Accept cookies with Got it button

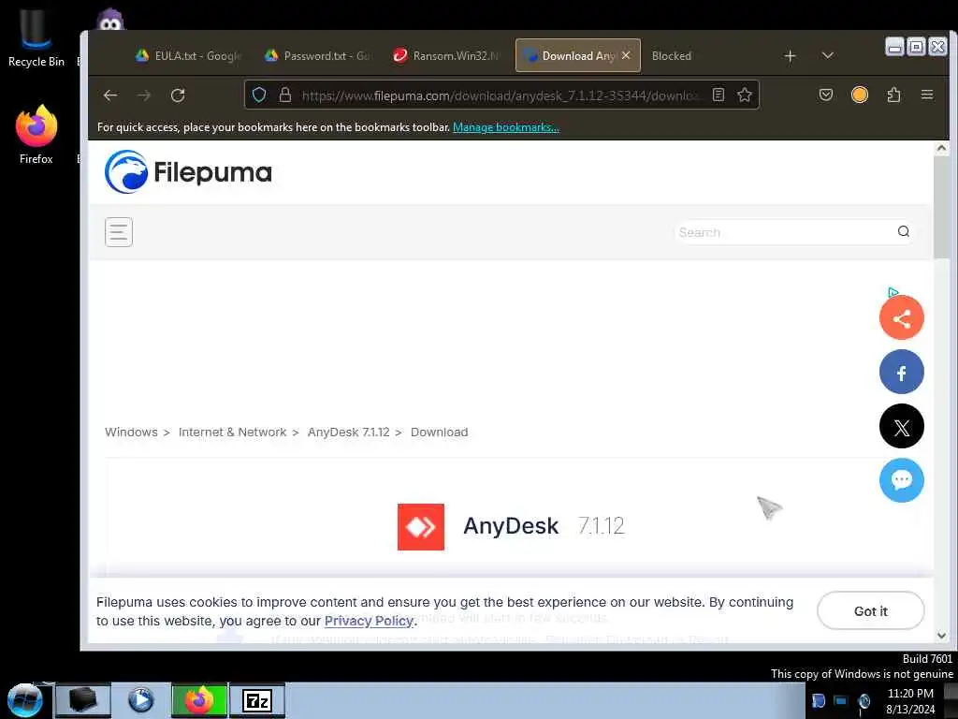click(871, 610)
